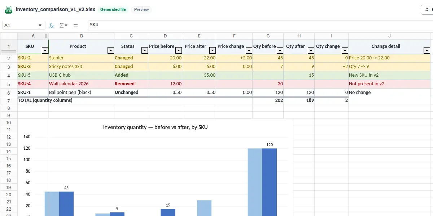Click the total Qty after value 189
Screen dimensions: 433x216
299,101
